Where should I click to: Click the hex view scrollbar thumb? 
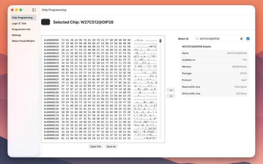pos(160,41)
